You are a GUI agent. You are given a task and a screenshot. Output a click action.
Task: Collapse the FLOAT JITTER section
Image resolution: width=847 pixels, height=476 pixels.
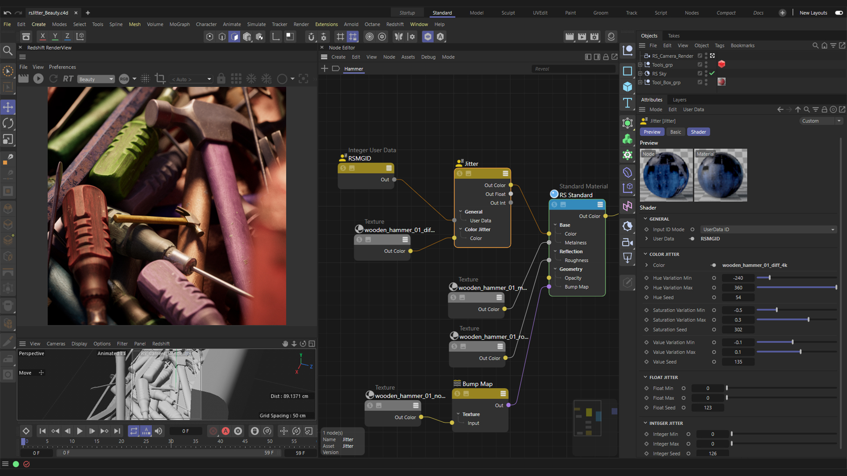pos(645,377)
